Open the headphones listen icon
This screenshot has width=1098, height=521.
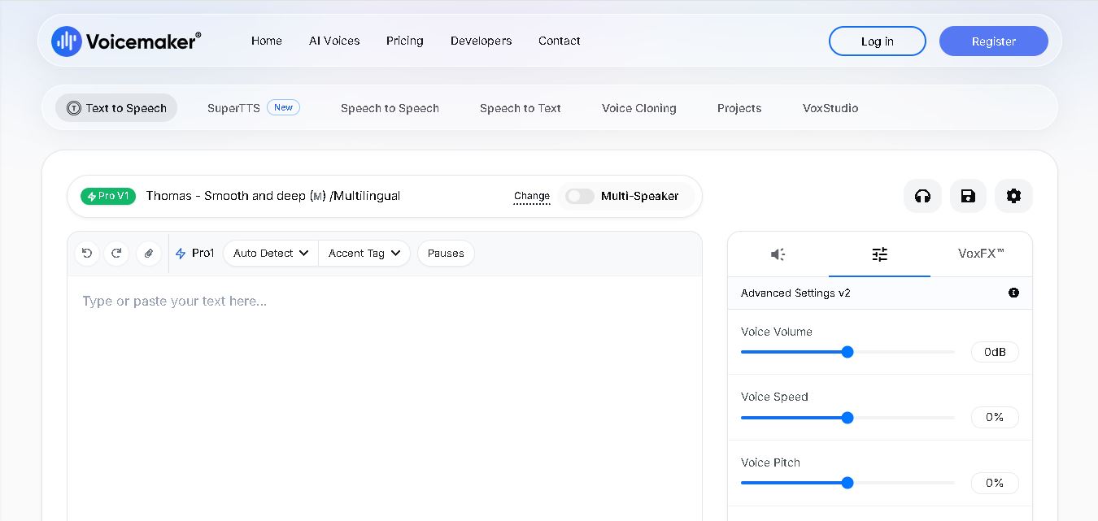(x=922, y=196)
